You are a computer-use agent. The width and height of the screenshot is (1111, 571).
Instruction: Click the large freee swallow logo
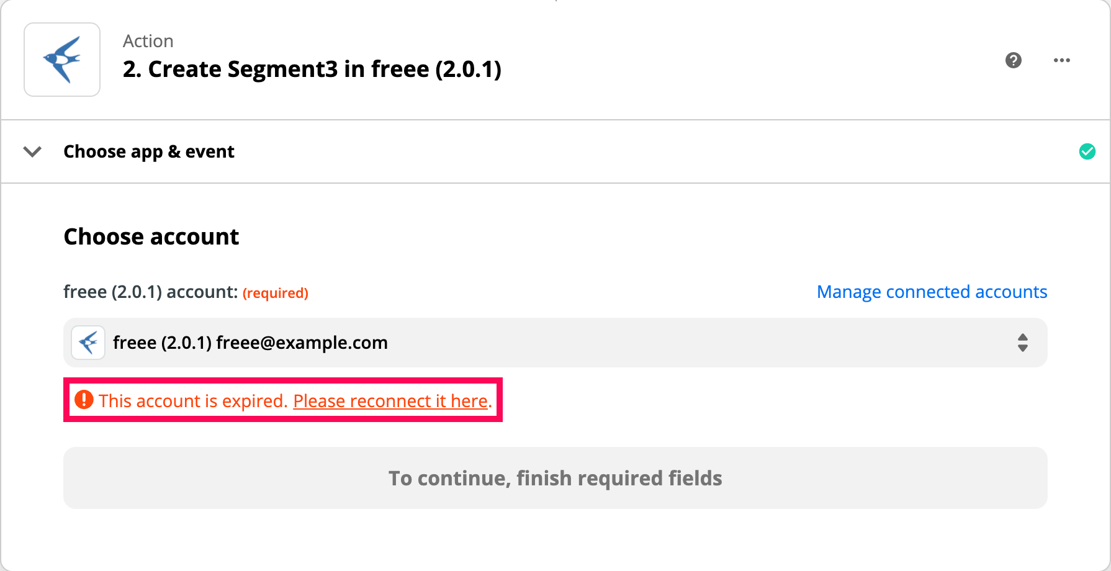click(62, 60)
